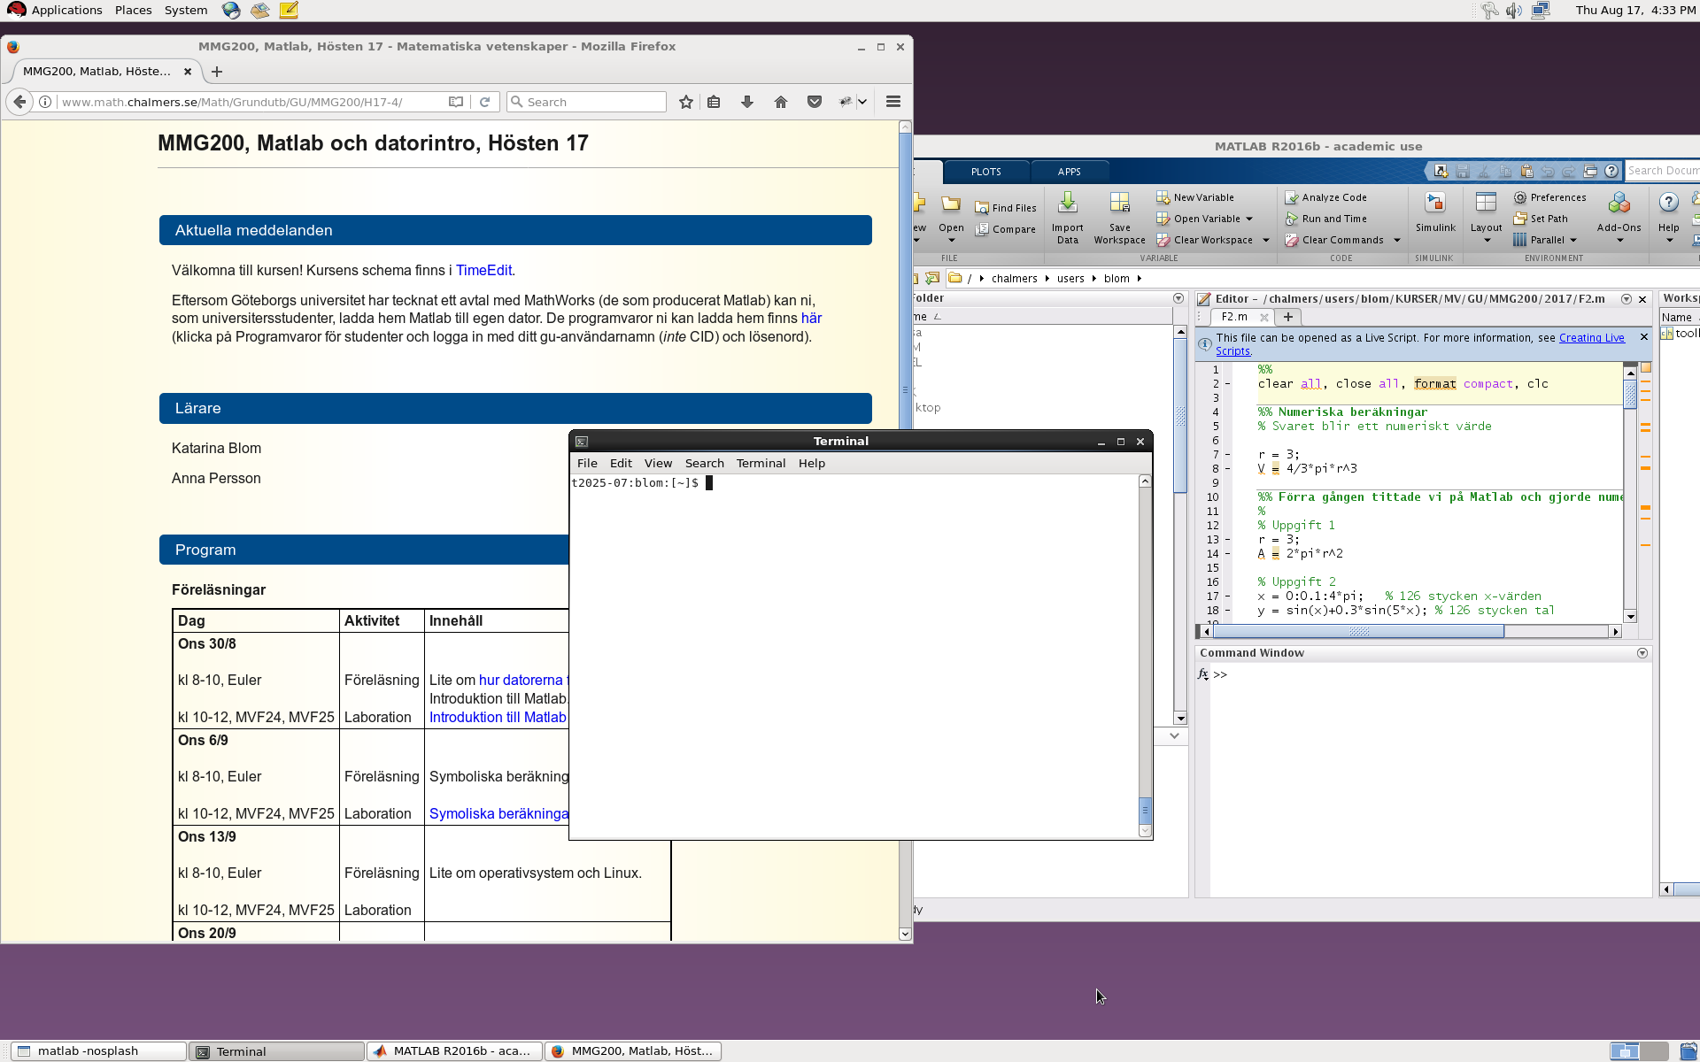Open the TimeEdit link on the webpage
The height and width of the screenshot is (1062, 1700).
483,271
